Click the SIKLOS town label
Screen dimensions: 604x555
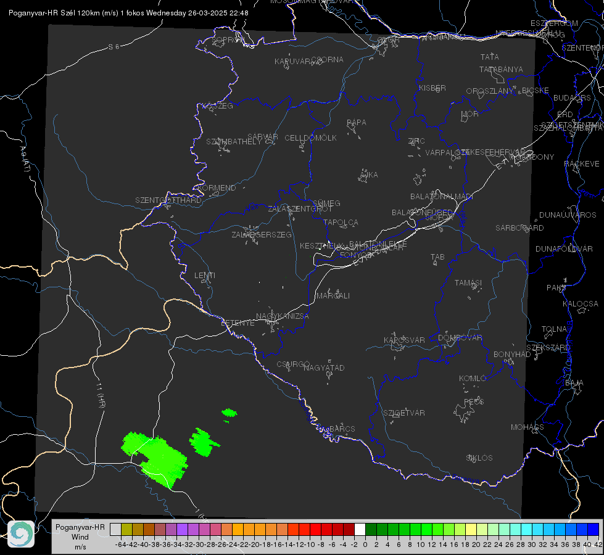[479, 458]
